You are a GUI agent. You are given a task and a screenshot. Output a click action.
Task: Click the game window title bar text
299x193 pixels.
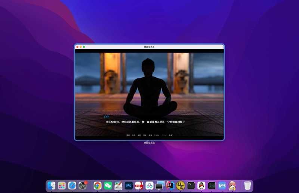(x=149, y=47)
